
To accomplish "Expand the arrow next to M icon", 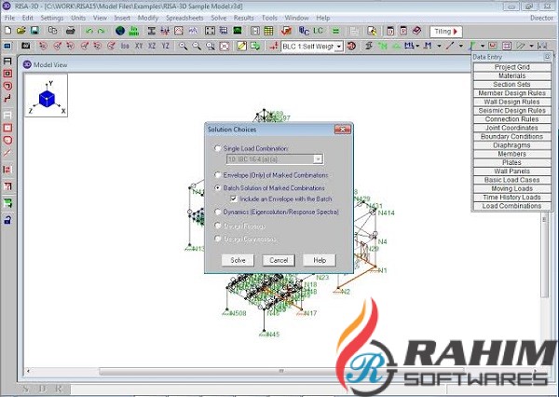I will tap(439, 46).
